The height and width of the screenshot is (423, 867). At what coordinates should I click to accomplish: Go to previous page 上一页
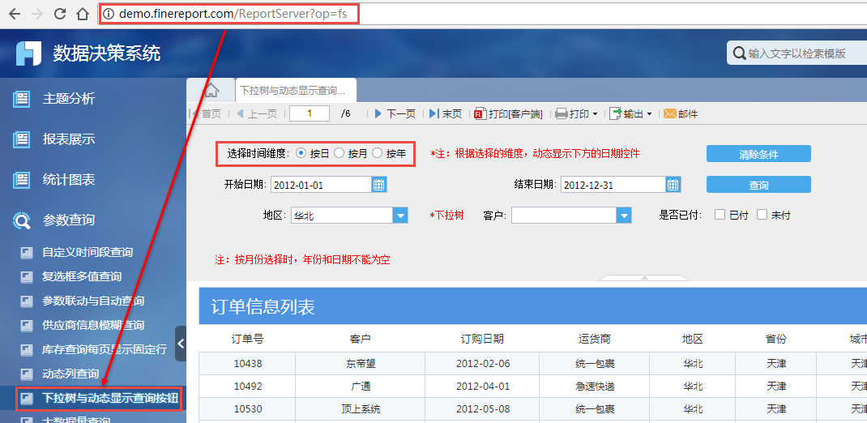point(257,114)
